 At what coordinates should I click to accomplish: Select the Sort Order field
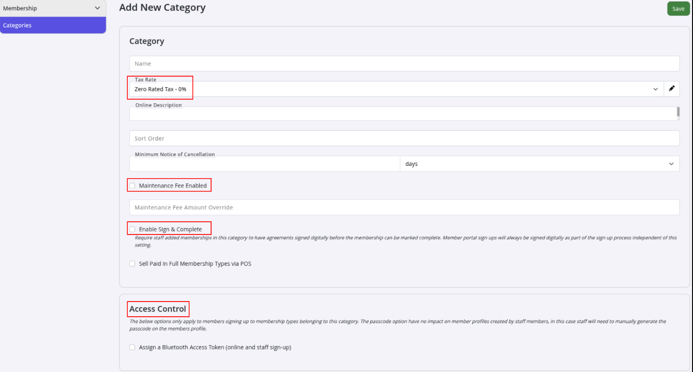(x=404, y=138)
